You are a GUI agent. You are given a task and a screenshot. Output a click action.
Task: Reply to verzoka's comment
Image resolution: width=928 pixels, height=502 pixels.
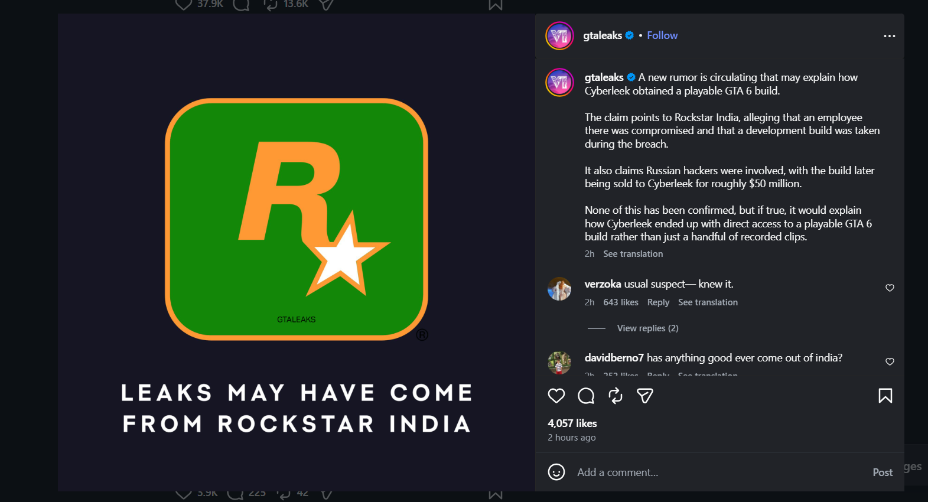[x=658, y=302]
